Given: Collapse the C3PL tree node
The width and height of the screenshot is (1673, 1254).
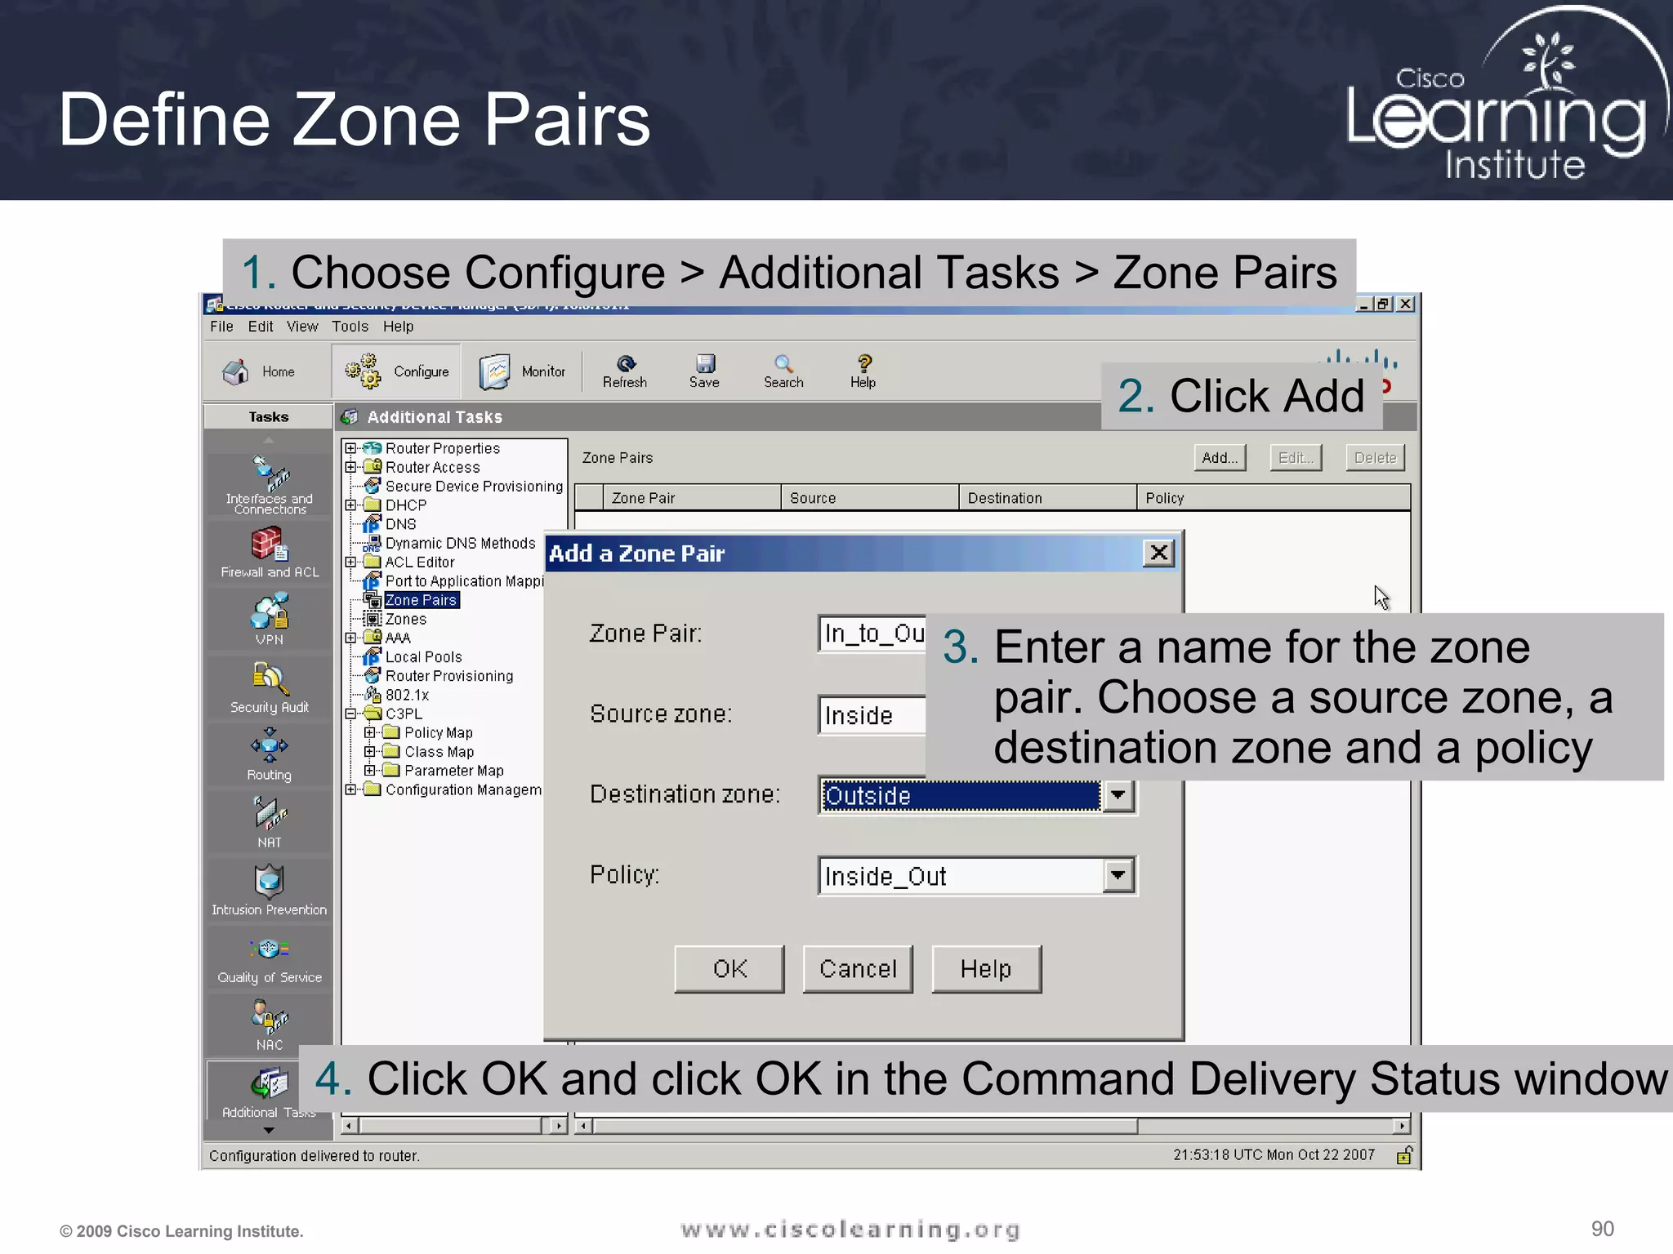Looking at the screenshot, I should pyautogui.click(x=350, y=714).
